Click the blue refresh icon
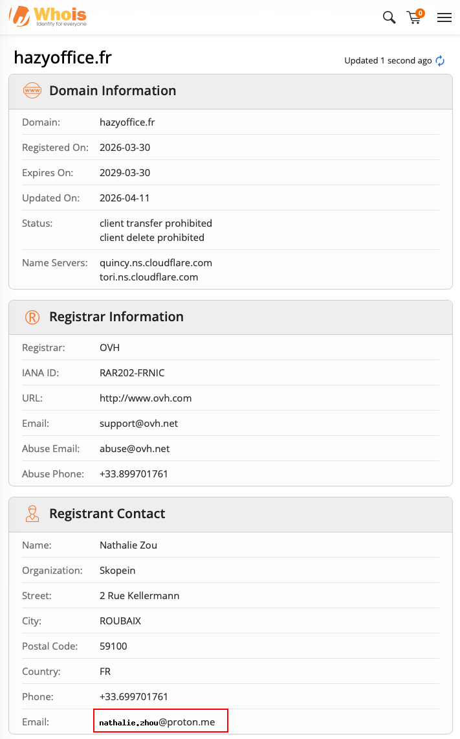This screenshot has width=460, height=739. click(440, 61)
